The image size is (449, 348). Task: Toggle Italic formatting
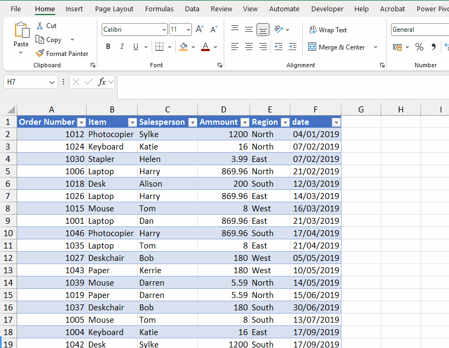tap(122, 47)
